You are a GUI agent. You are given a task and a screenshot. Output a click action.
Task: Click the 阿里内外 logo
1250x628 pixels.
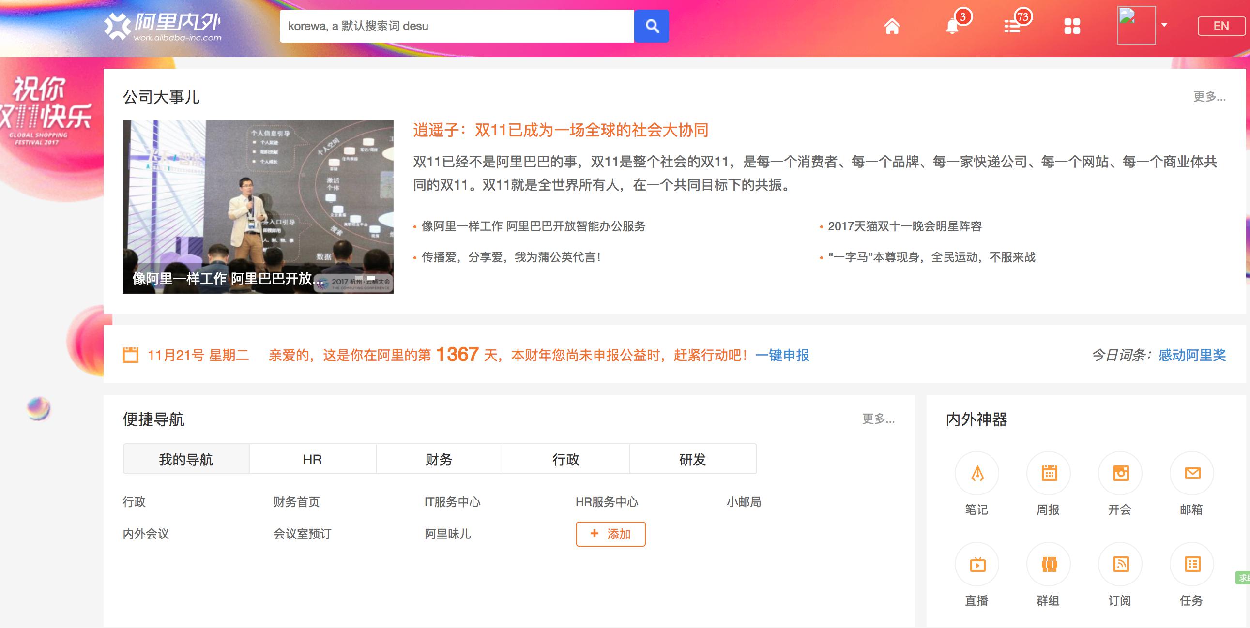click(163, 26)
